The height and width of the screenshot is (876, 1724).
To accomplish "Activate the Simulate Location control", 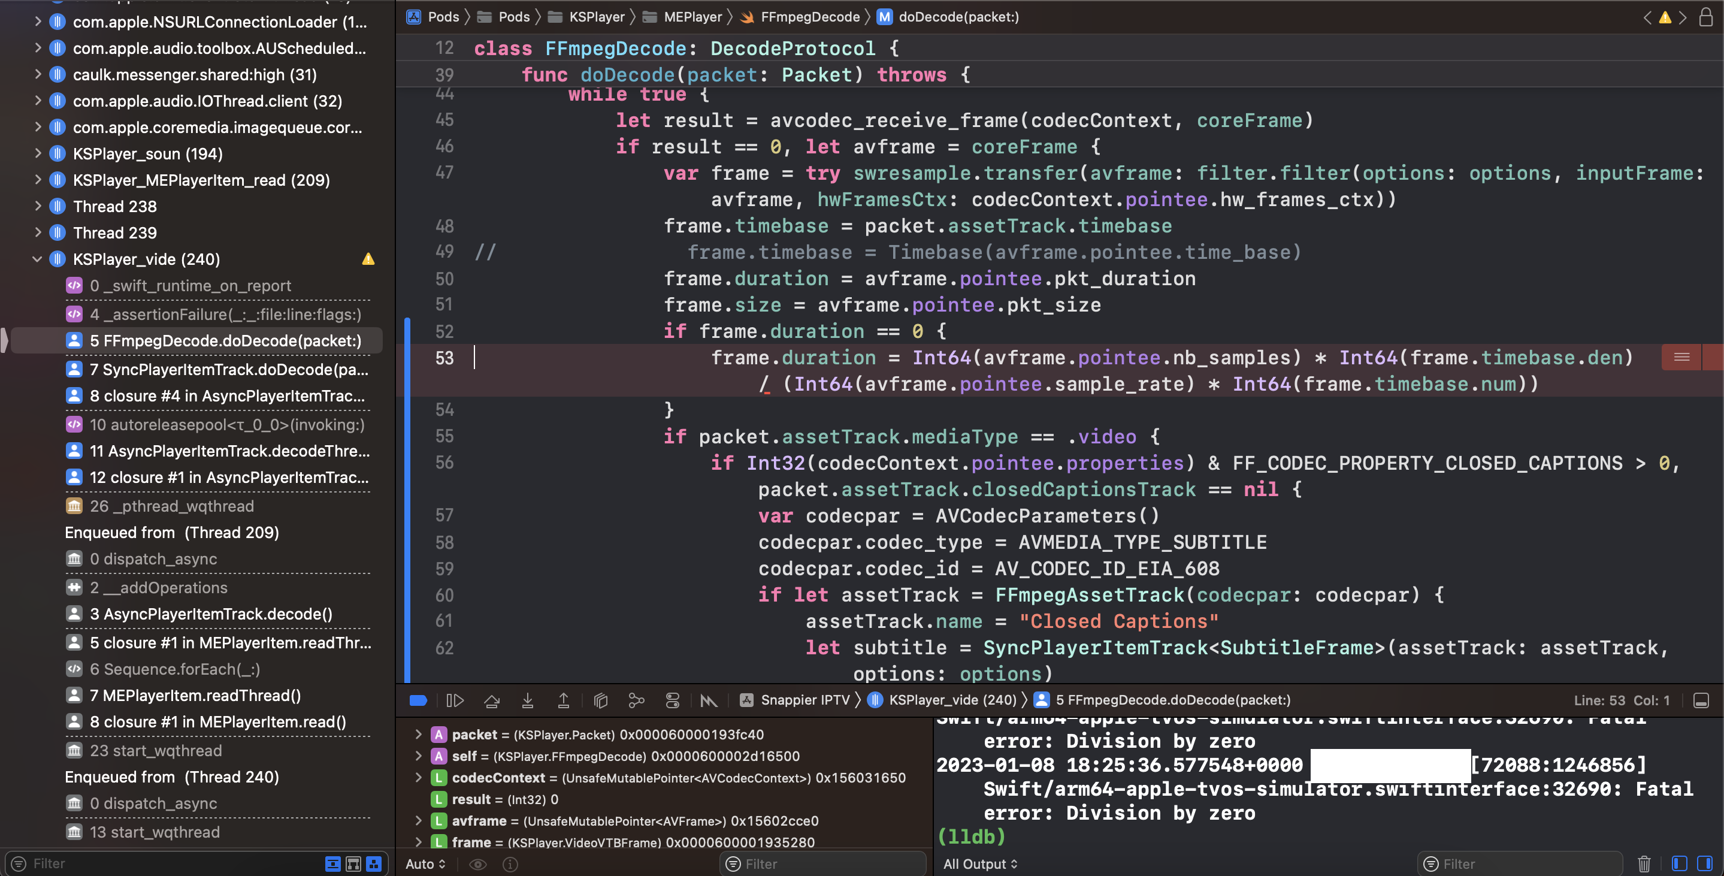I will point(709,700).
